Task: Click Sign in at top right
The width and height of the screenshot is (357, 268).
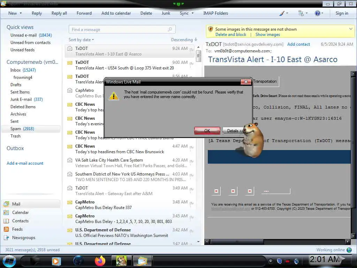Action: [342, 13]
